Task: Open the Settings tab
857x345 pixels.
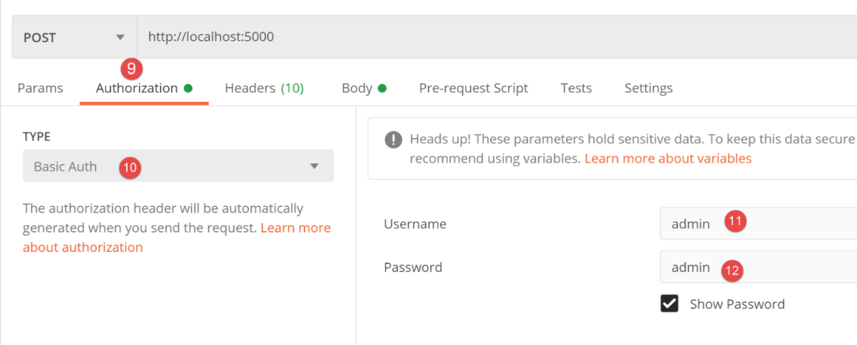Action: (x=648, y=89)
